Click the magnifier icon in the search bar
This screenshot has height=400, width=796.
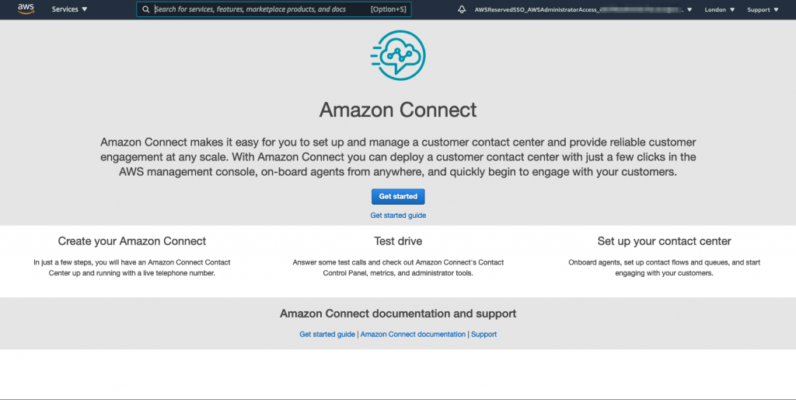pyautogui.click(x=145, y=10)
